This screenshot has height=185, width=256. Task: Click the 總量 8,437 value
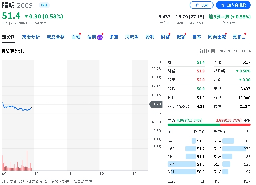(245, 89)
